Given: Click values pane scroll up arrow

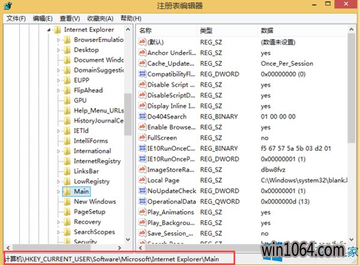Looking at the screenshot, I should click(351, 29).
